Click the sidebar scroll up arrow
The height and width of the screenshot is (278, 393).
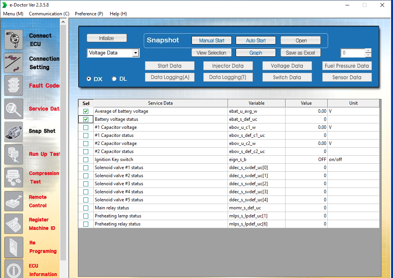(x=63, y=22)
